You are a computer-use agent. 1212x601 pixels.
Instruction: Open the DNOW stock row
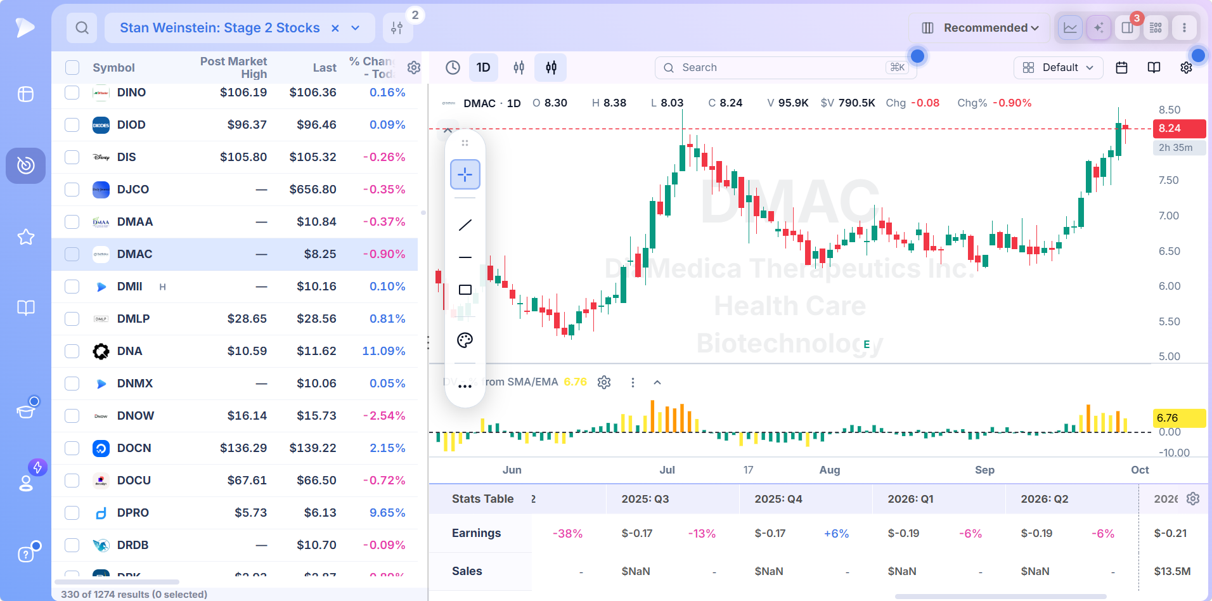point(235,416)
